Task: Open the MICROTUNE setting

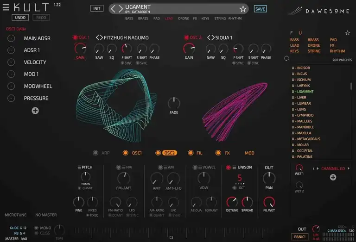Action: coord(15,215)
